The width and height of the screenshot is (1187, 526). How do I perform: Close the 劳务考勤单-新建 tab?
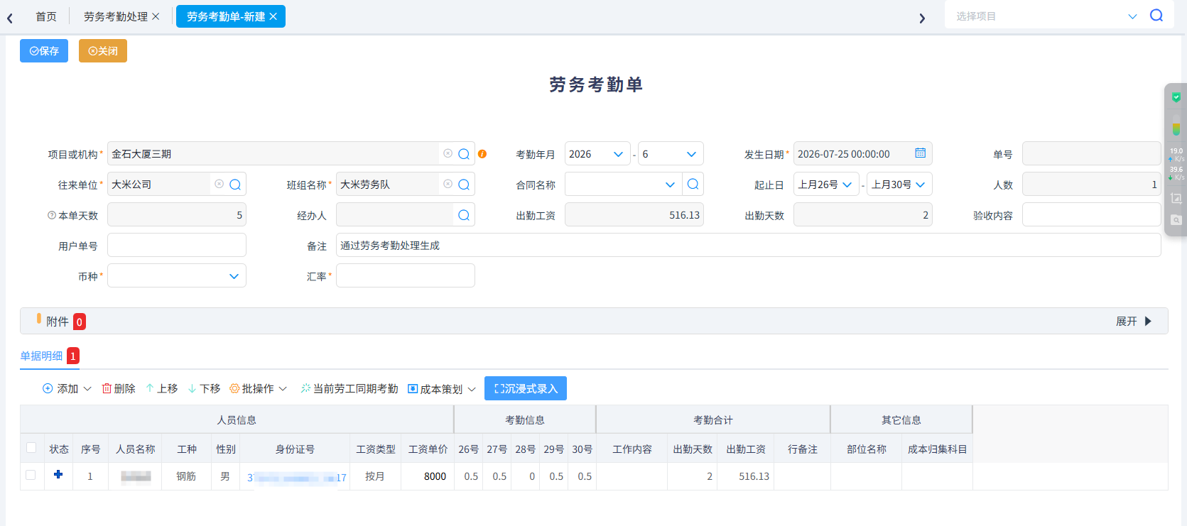273,16
